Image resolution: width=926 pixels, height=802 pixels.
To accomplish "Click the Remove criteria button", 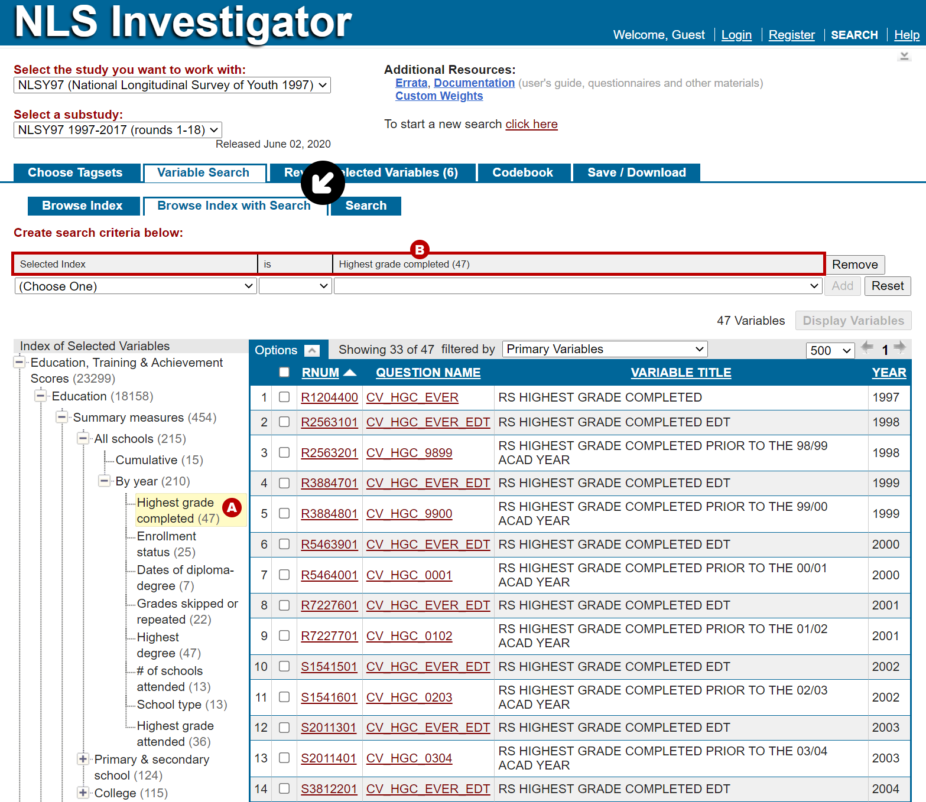I will coord(855,265).
